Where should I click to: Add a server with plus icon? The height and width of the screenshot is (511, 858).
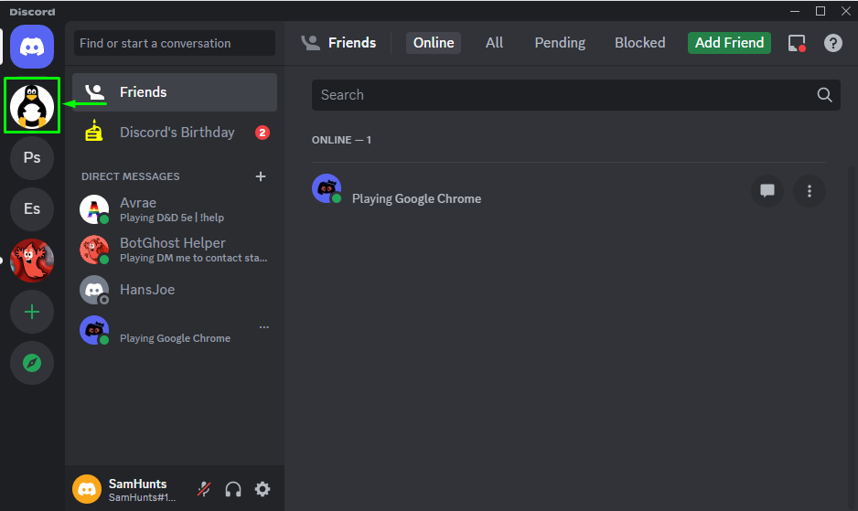[32, 312]
